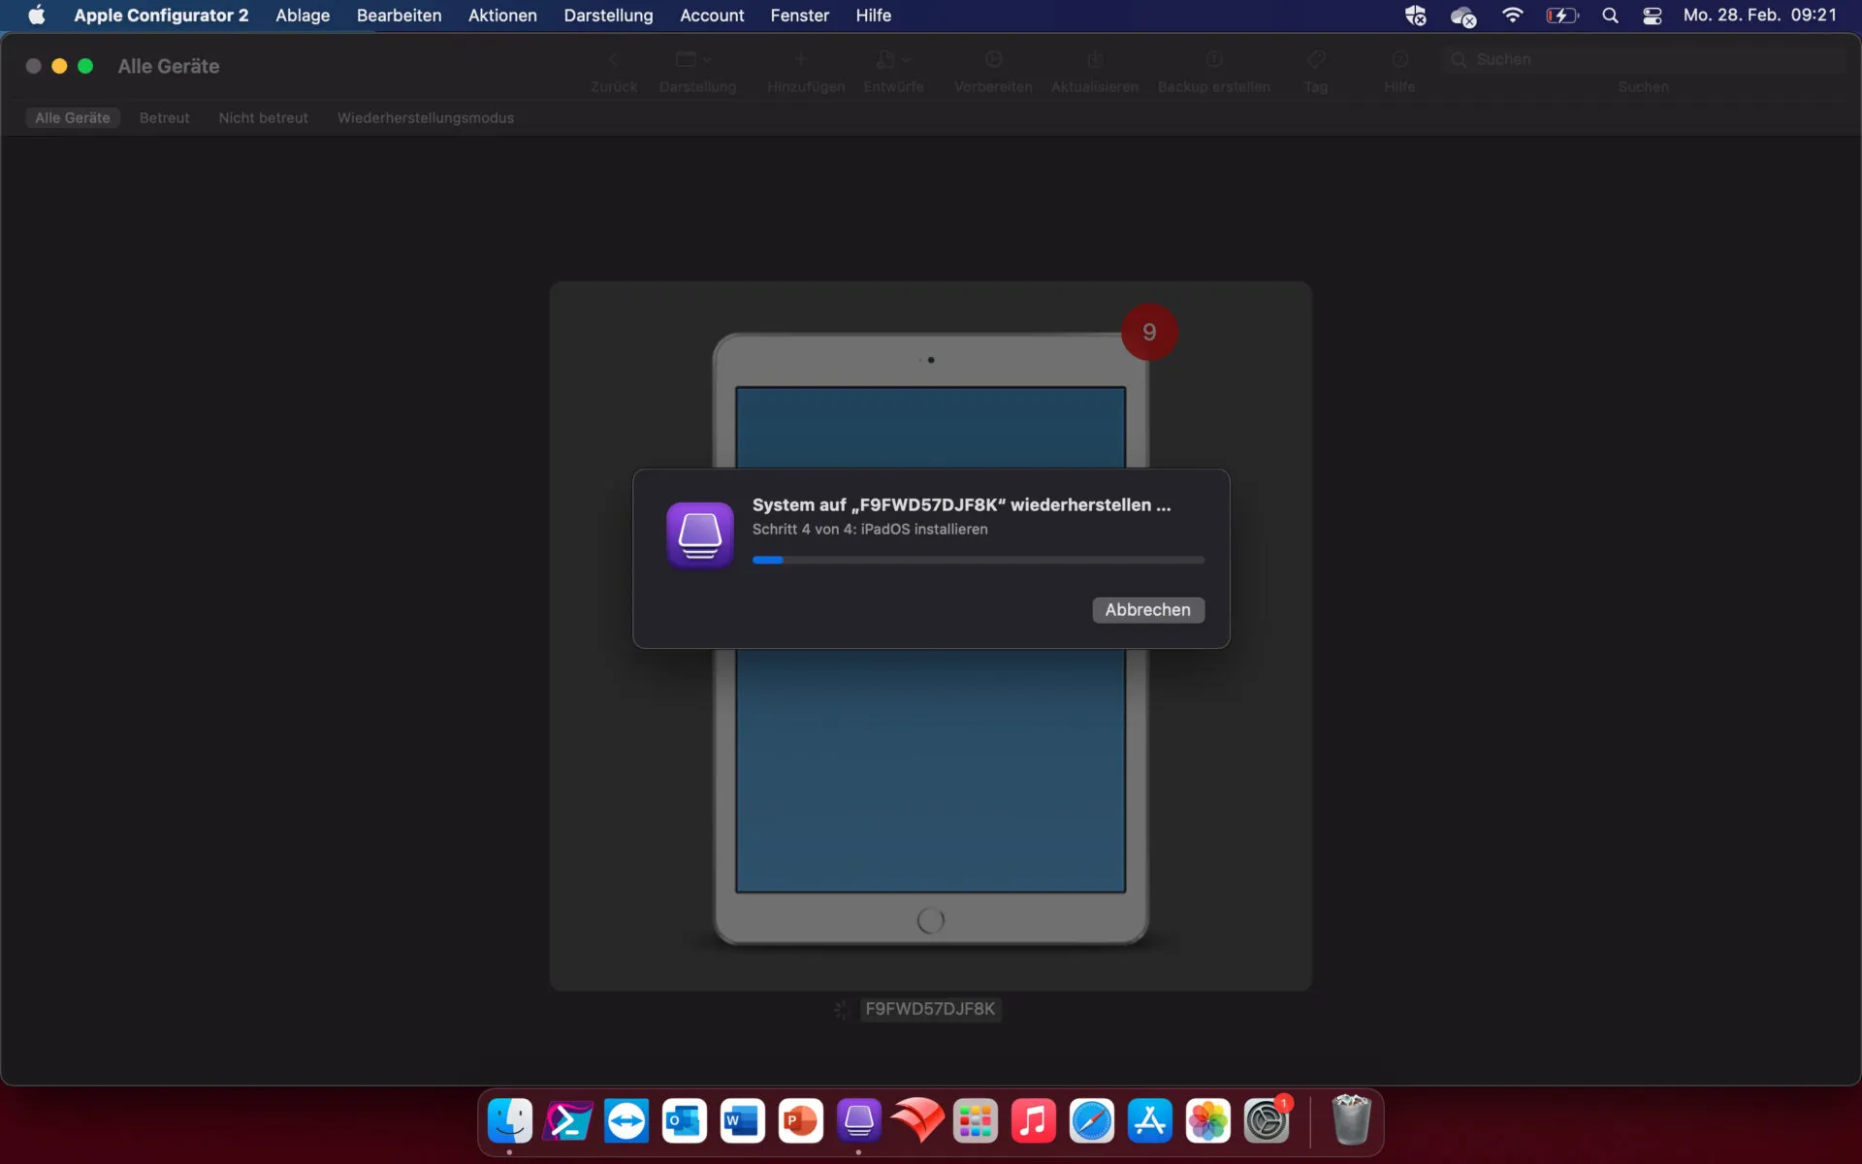The image size is (1862, 1164).
Task: Click the iPadOS install progress bar
Action: tap(979, 561)
